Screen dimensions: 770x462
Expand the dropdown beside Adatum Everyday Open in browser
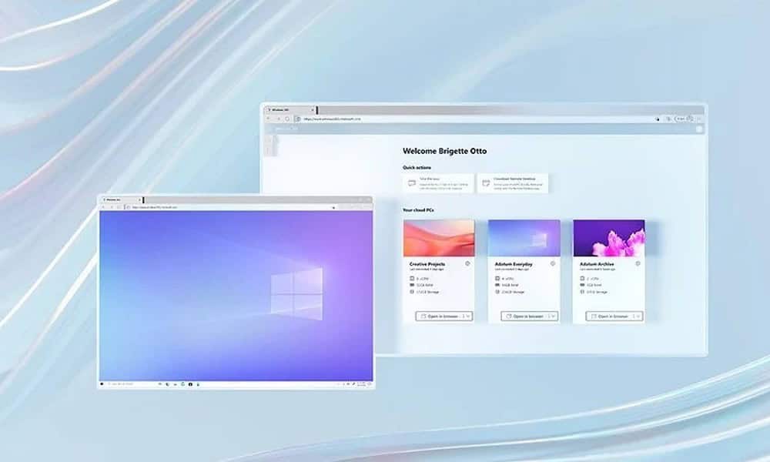(x=552, y=316)
